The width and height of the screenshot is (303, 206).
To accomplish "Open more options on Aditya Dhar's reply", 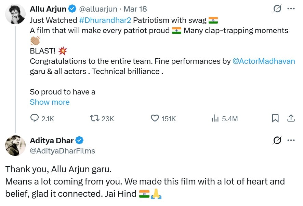I will (x=291, y=140).
